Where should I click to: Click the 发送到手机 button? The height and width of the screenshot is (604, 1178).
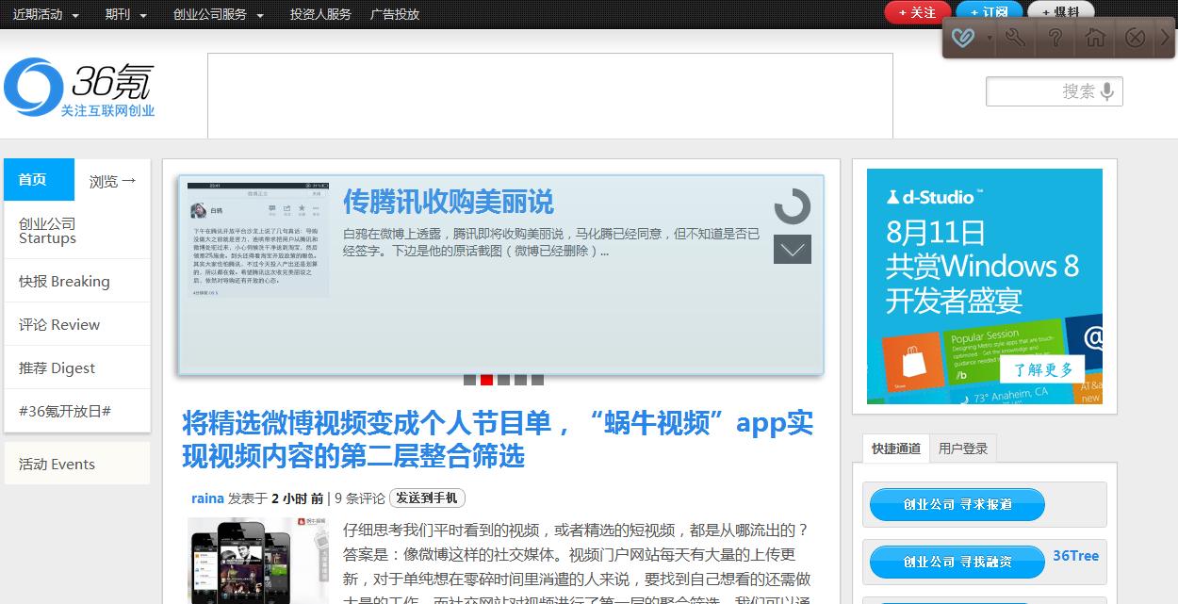pos(427,498)
